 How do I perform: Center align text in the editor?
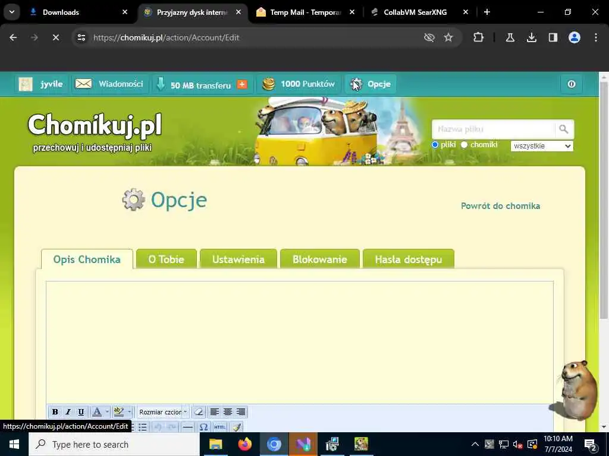(228, 412)
